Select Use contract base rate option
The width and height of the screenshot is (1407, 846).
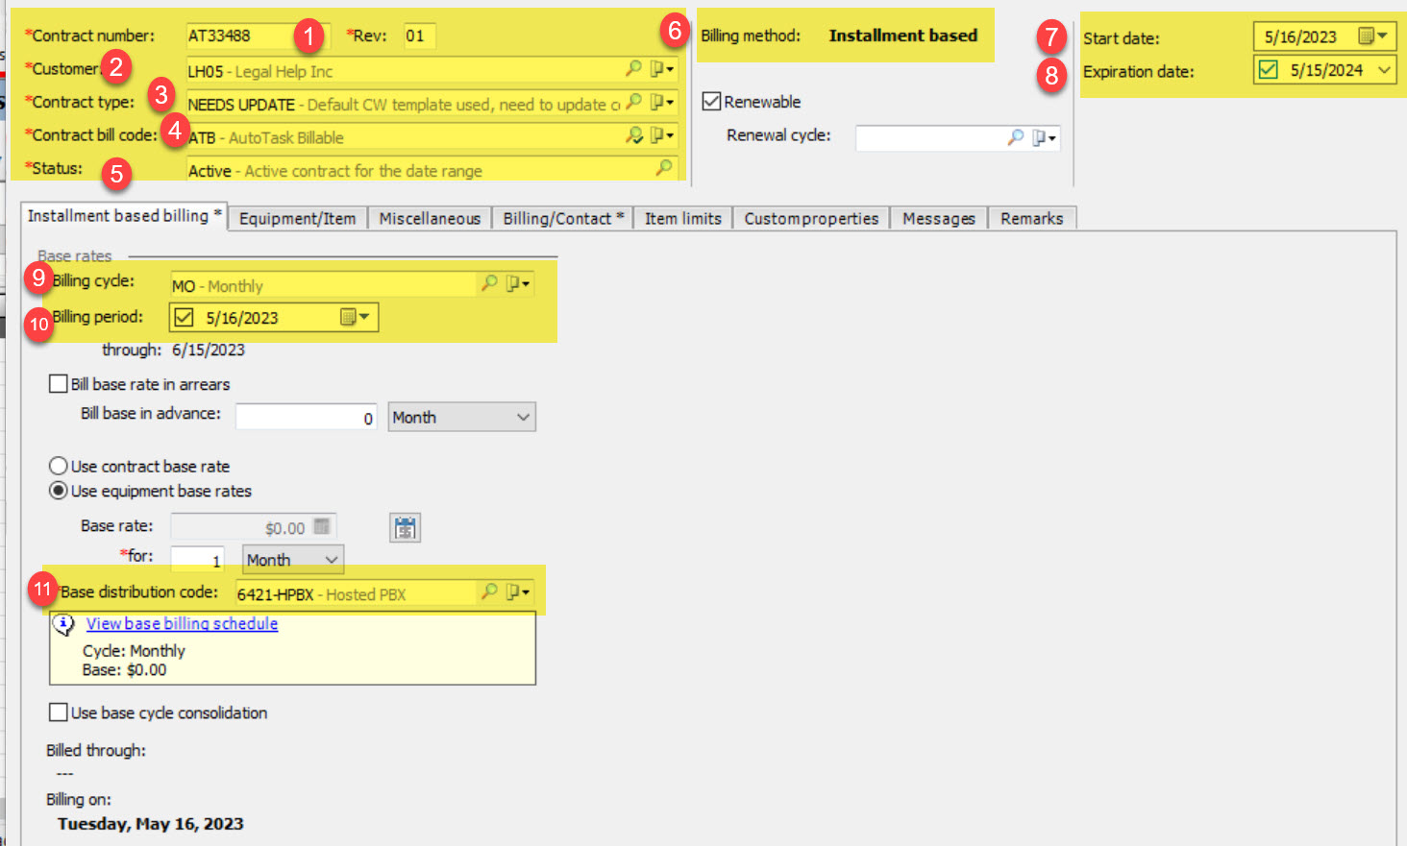point(59,467)
